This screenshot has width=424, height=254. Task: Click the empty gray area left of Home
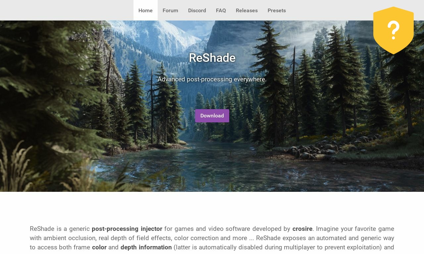[66, 10]
